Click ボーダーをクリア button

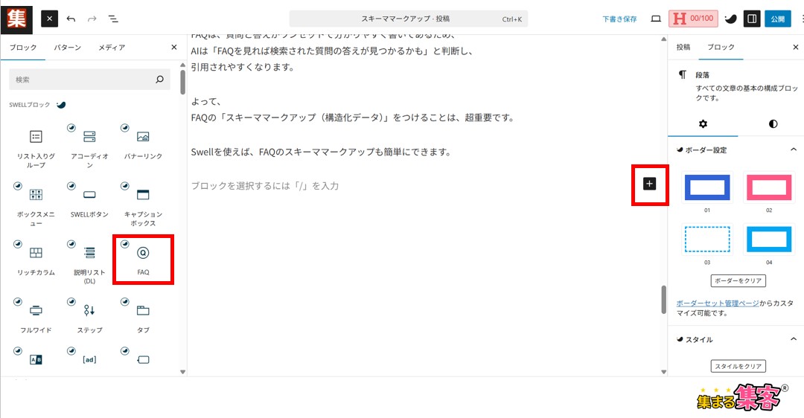pos(738,280)
